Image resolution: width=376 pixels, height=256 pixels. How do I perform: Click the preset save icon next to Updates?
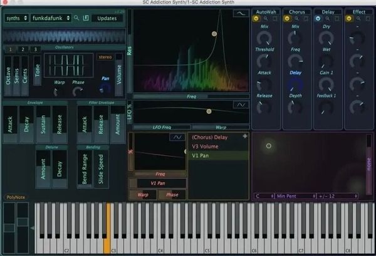(x=86, y=18)
